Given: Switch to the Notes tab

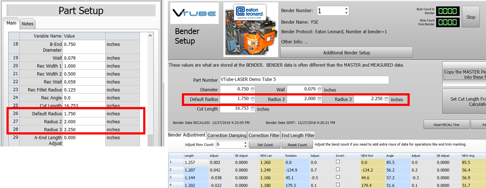Looking at the screenshot, I should click(x=27, y=24).
